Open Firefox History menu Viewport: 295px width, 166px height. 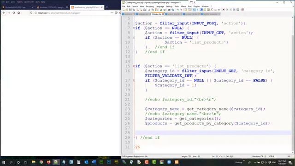tap(19, 2)
